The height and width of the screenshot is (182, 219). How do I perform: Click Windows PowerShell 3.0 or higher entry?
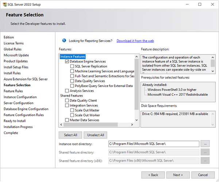coord(172,90)
